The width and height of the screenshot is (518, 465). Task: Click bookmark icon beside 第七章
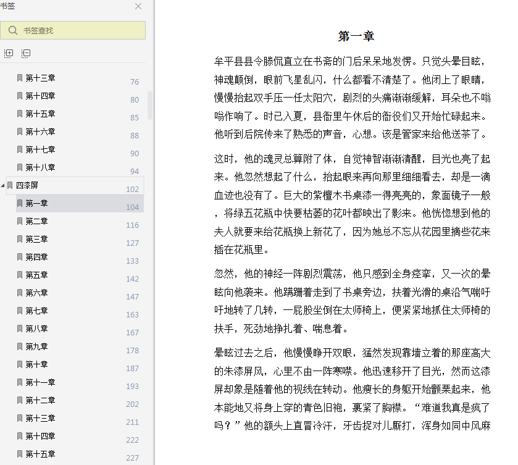tap(20, 311)
